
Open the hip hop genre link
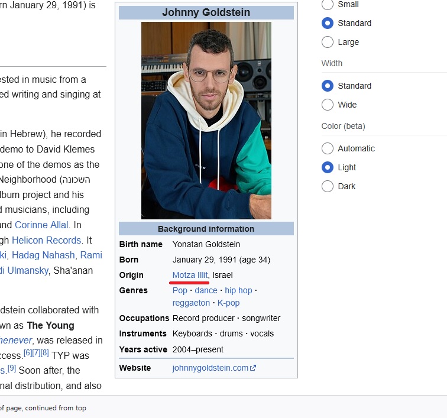click(239, 290)
